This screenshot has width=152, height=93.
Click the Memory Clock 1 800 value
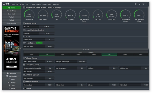(x=50, y=85)
